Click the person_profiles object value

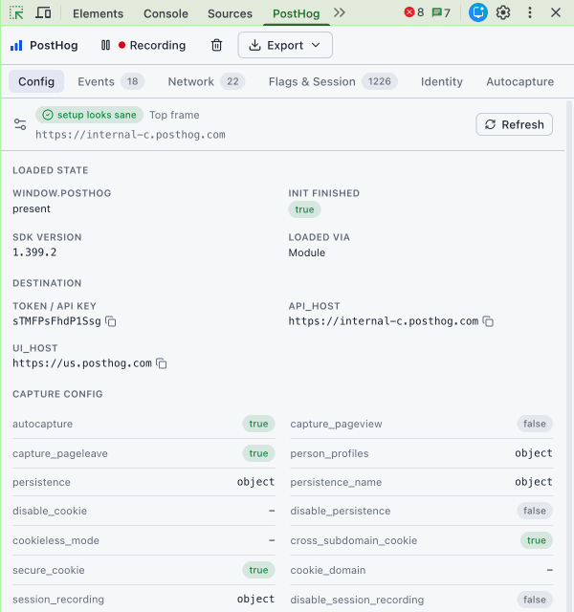[x=534, y=453]
